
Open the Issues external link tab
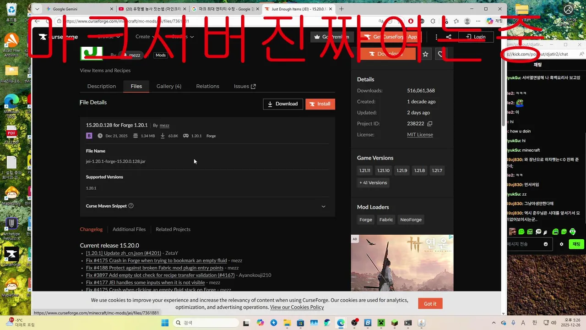(245, 86)
